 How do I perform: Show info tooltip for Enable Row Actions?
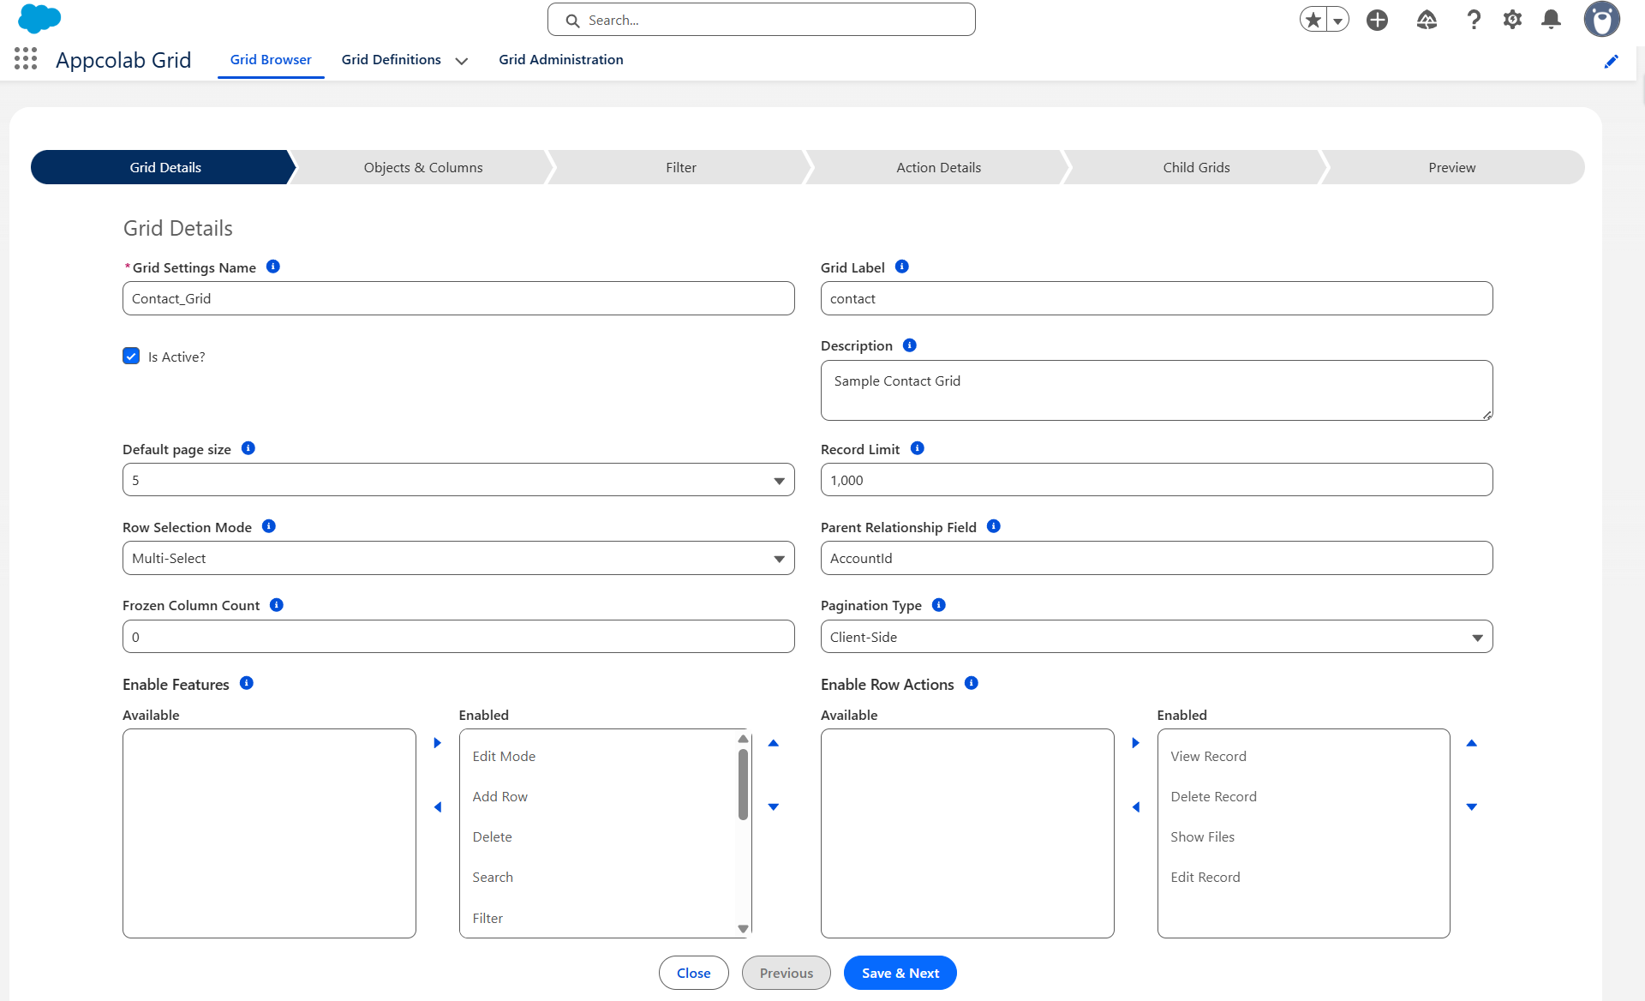(x=972, y=683)
